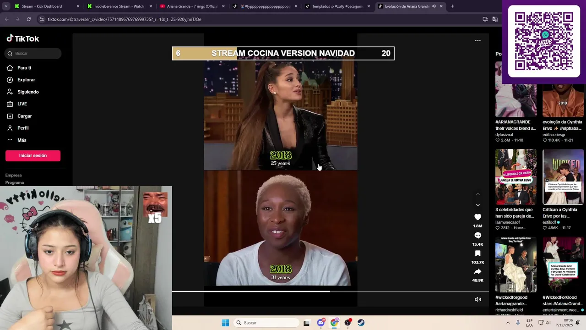The image size is (586, 330).
Task: Open #ARIANAGRANDE their voices blend thumbnail
Action: pos(515,89)
